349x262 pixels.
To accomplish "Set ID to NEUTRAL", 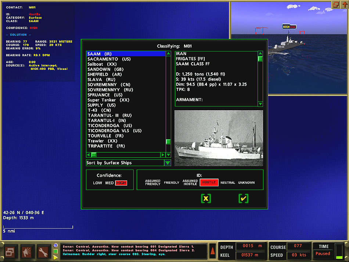I will [x=228, y=183].
